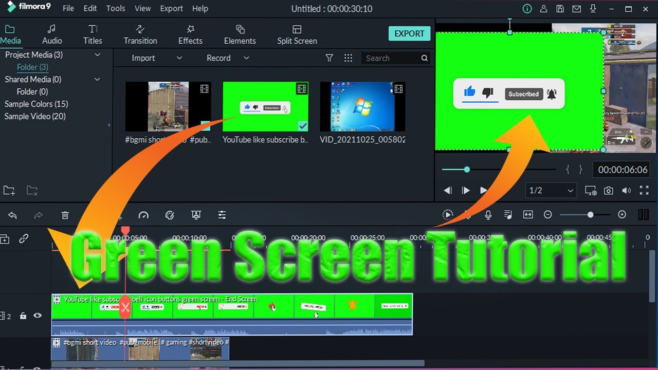Toggle the lock on track 2
Viewport: 658px width, 370px height.
(23, 316)
